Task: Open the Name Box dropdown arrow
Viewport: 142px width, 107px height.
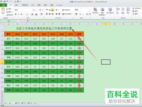Action: (x=18, y=21)
